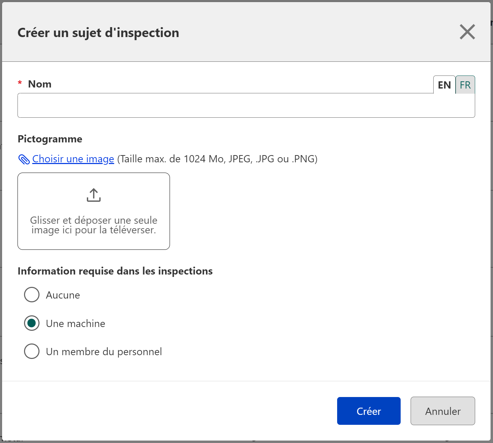The height and width of the screenshot is (443, 493).
Task: Click the Créer un sujet d'inspection title
Action: tap(98, 33)
